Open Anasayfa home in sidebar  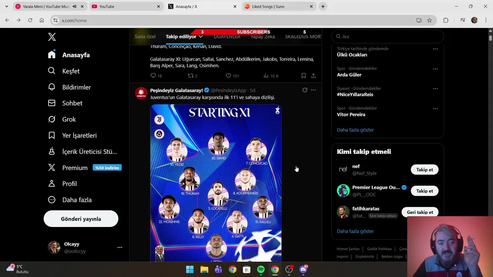coord(69,55)
